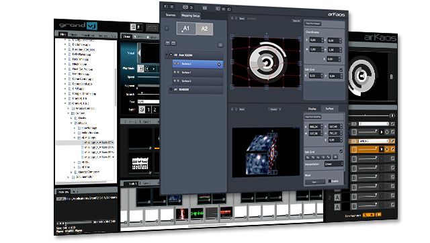Click the GrandVJ file tree vertical scrollbar

(x=116, y=88)
